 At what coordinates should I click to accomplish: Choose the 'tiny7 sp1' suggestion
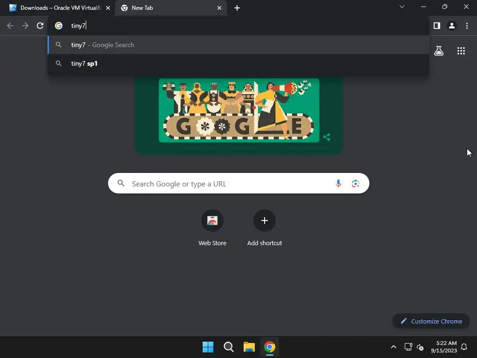click(238, 63)
